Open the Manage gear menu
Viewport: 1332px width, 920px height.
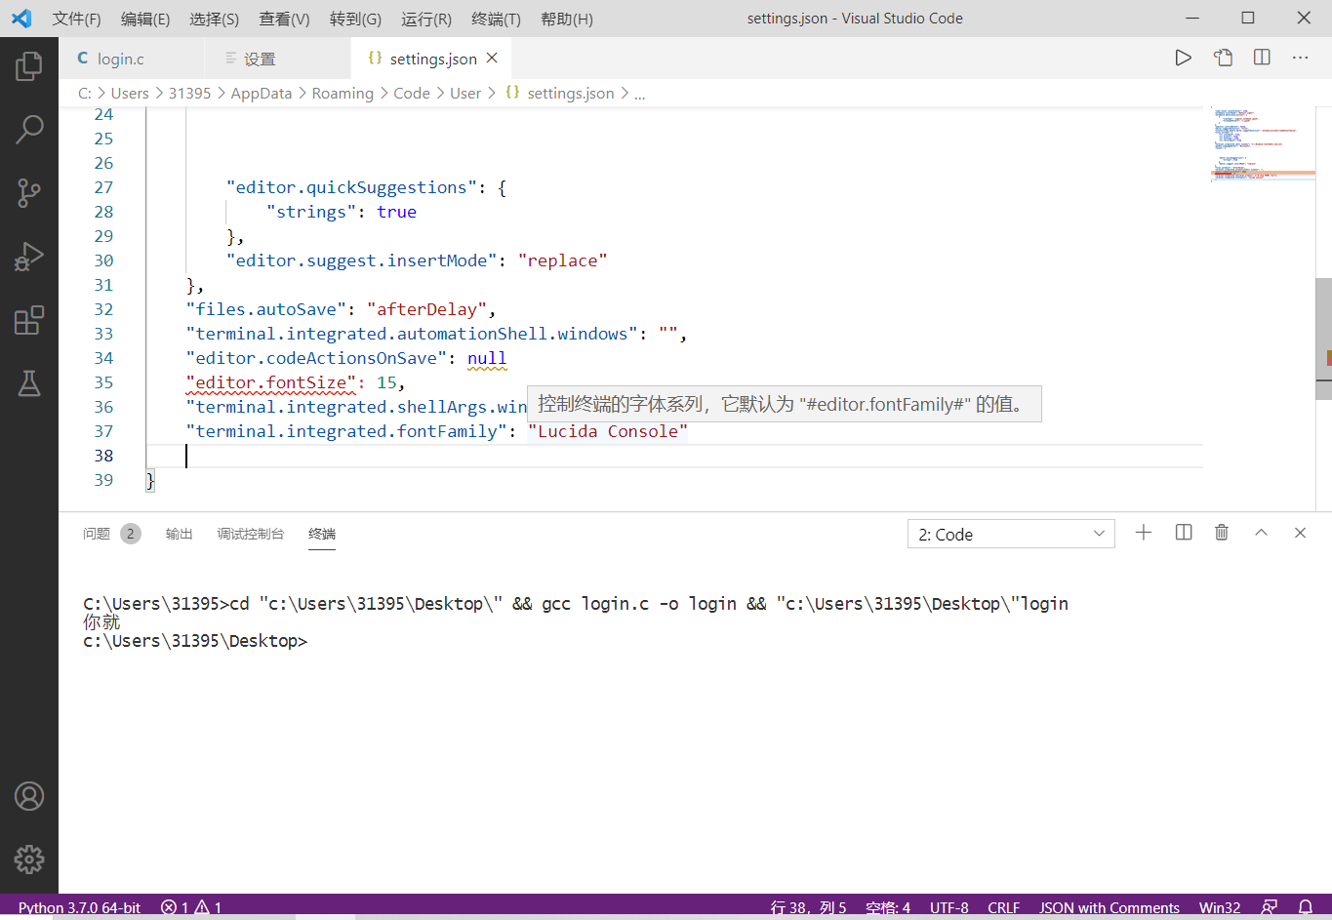29,860
